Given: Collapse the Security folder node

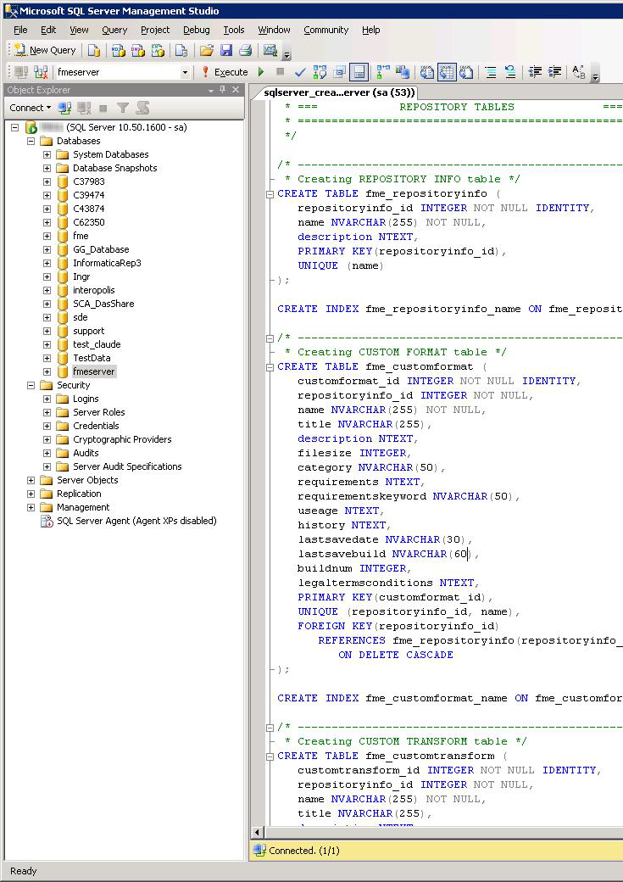Looking at the screenshot, I should click(31, 385).
